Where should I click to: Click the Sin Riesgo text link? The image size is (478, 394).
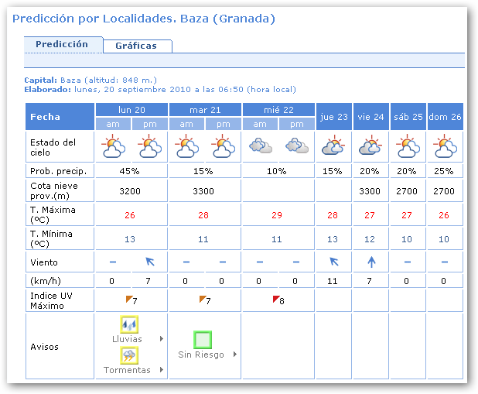201,355
